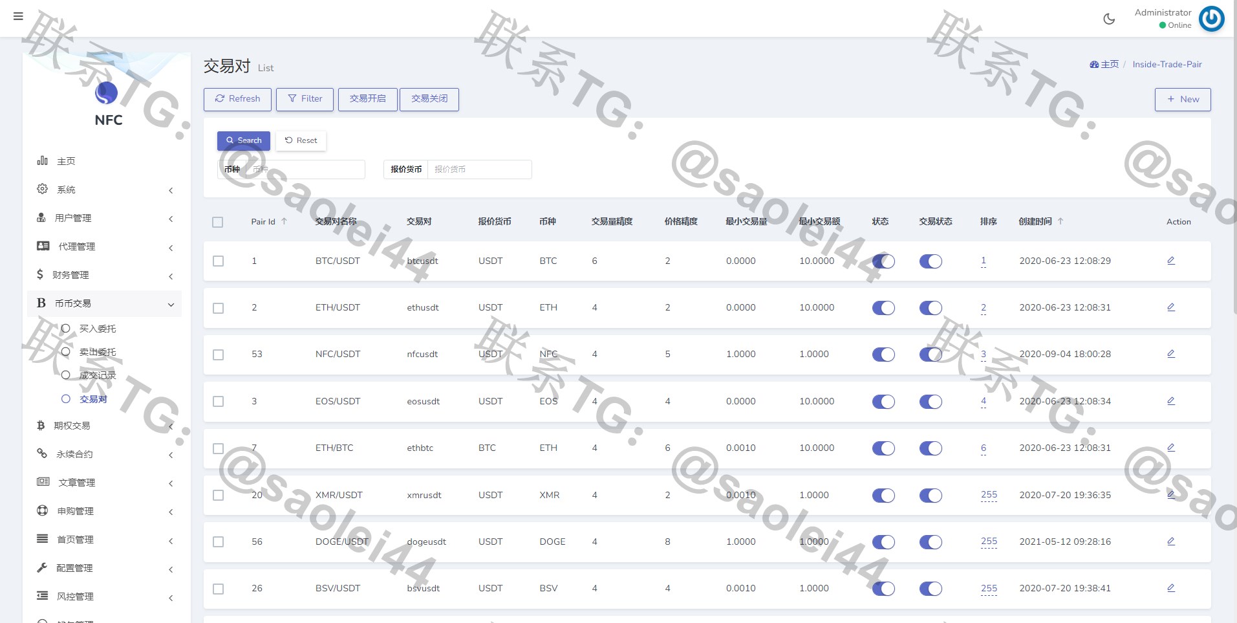Toggle 状态 switch for BTC/USDT
Image resolution: width=1237 pixels, height=623 pixels.
pos(883,261)
